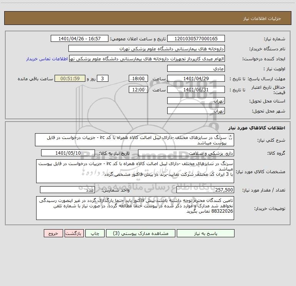Viewport: 296px width, 286px height.
Task: Click the بازگشت back button
Action: click(x=74, y=233)
